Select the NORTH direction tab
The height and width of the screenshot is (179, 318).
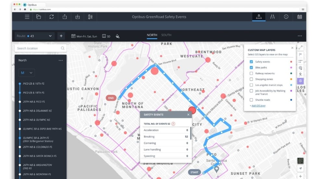pyautogui.click(x=152, y=35)
